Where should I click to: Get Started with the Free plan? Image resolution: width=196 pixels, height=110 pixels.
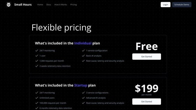click(147, 56)
